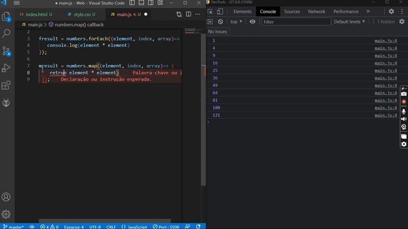Image resolution: width=408 pixels, height=229 pixels.
Task: Change indentation via Espaços: 4
Action: tap(74, 226)
